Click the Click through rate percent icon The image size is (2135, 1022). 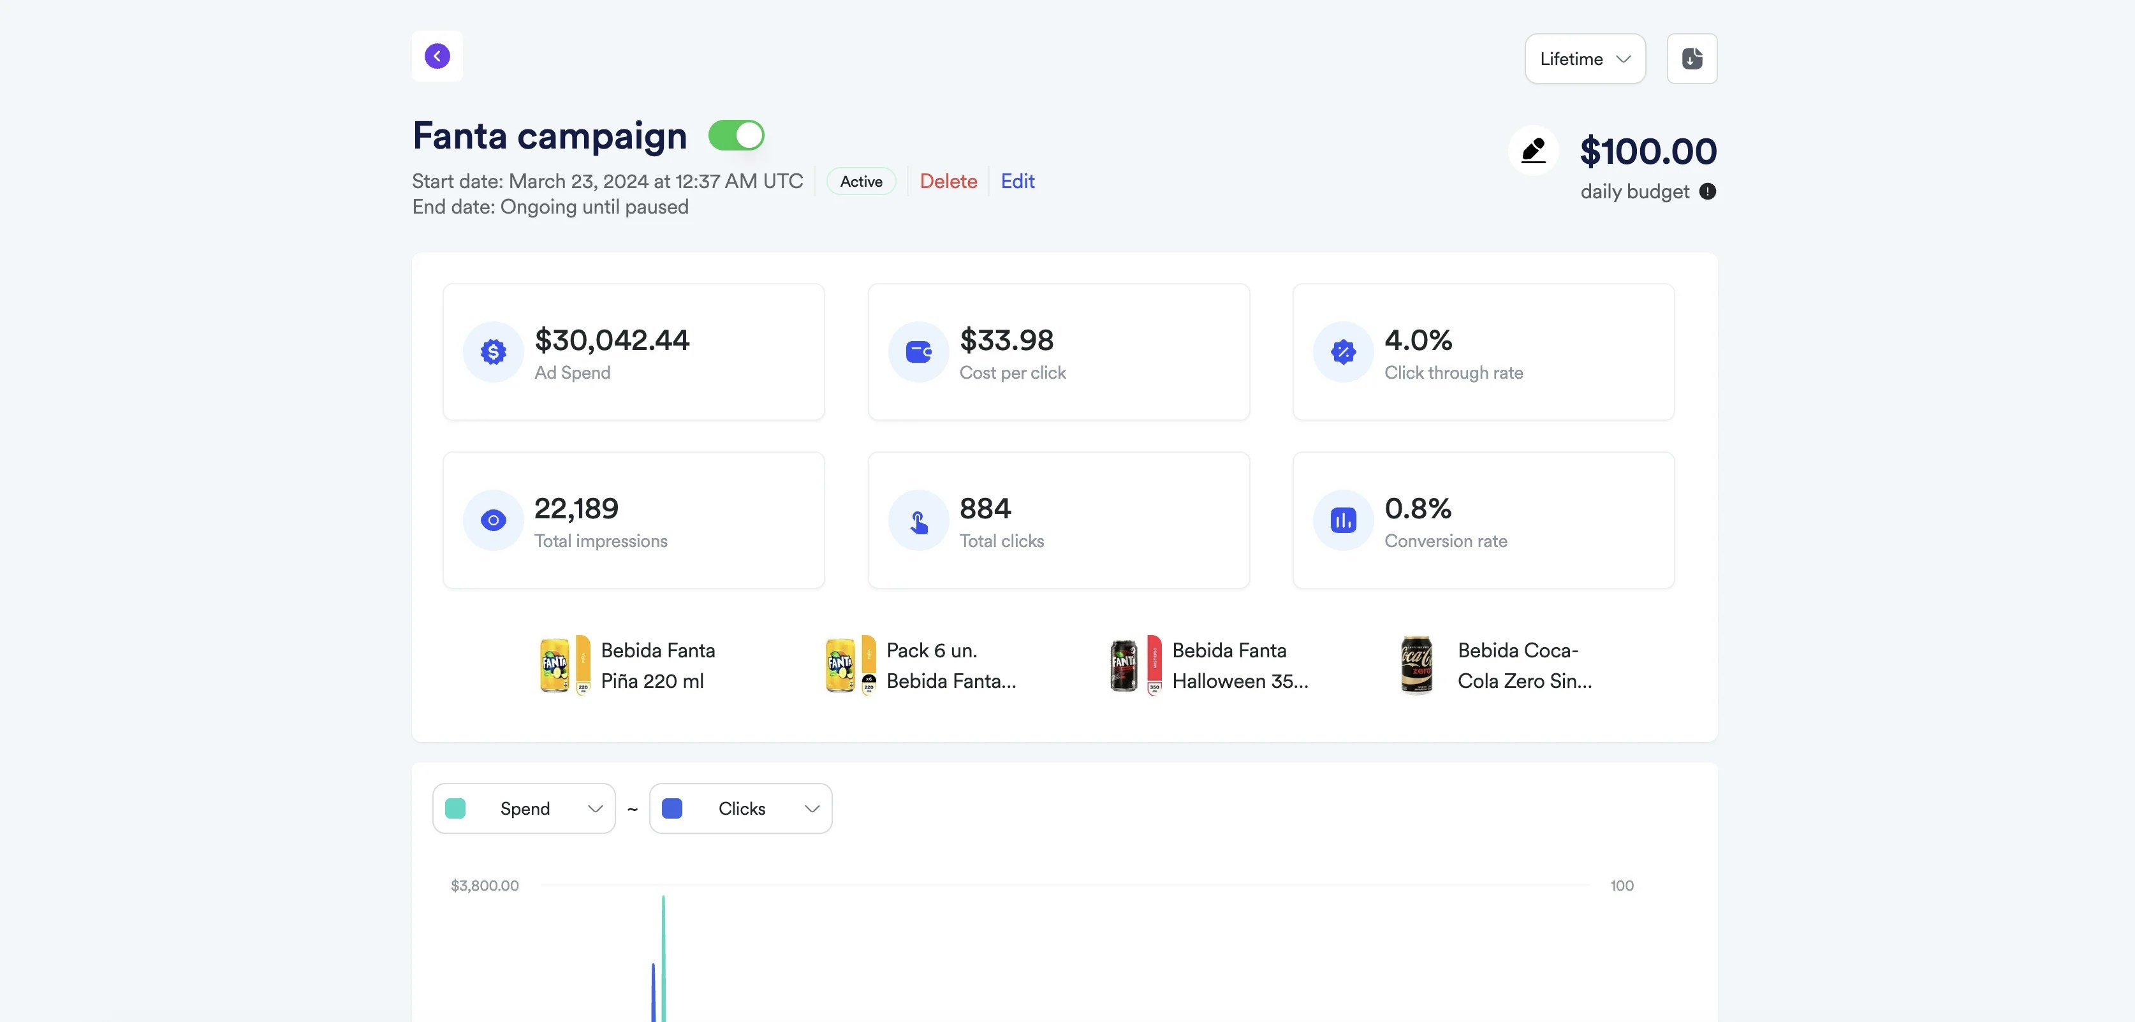coord(1342,353)
